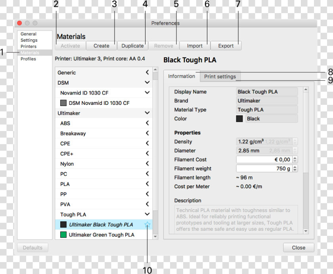This screenshot has width=333, height=274.
Task: Click the Close button at dialog bottom
Action: (299, 248)
